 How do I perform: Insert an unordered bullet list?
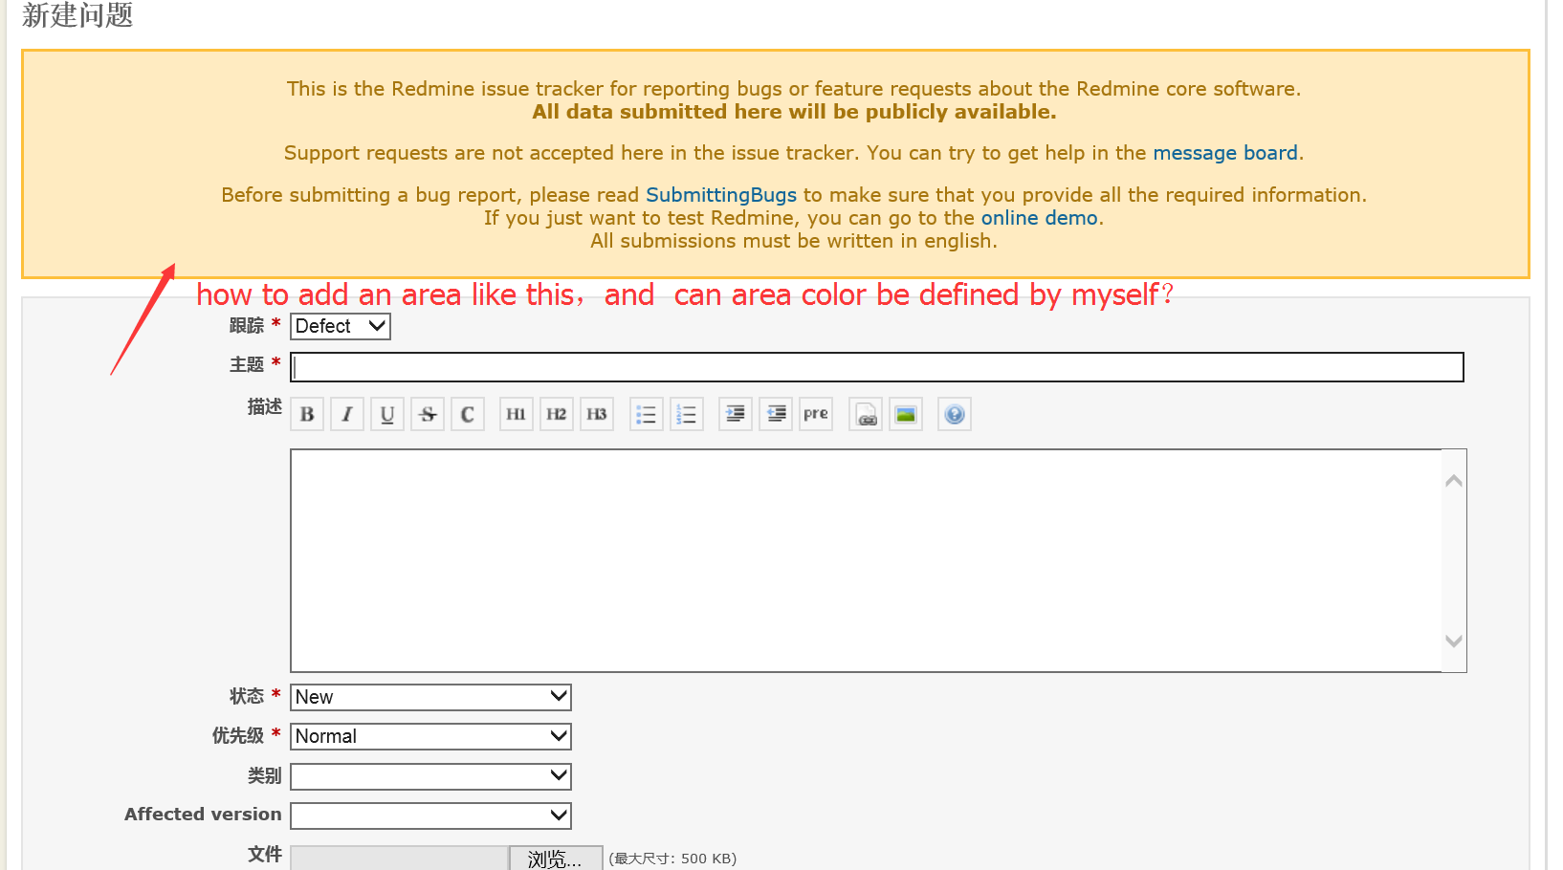(647, 414)
